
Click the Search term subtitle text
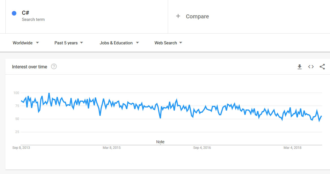pos(33,19)
